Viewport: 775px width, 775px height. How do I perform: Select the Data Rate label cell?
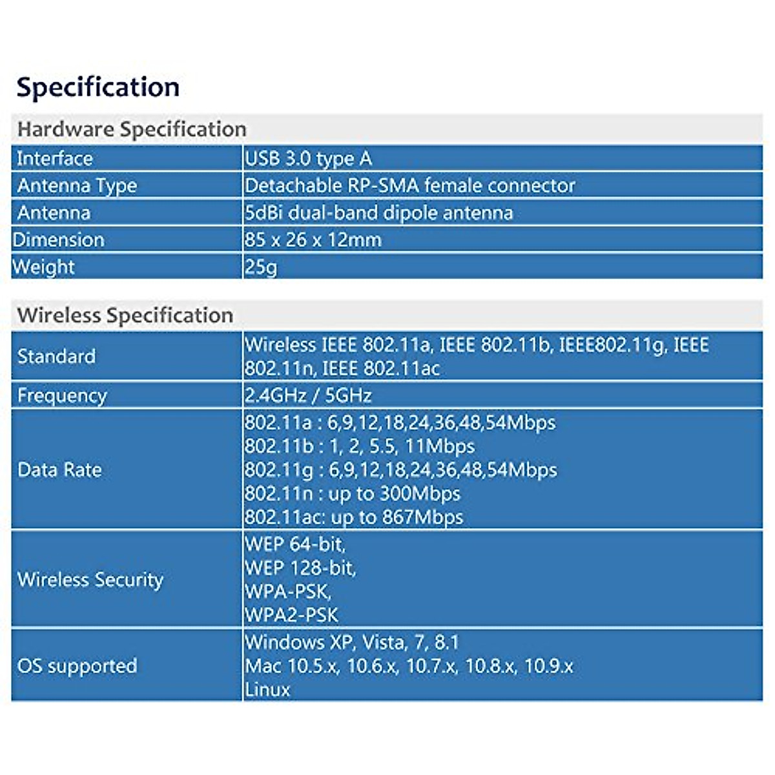pyautogui.click(x=59, y=470)
